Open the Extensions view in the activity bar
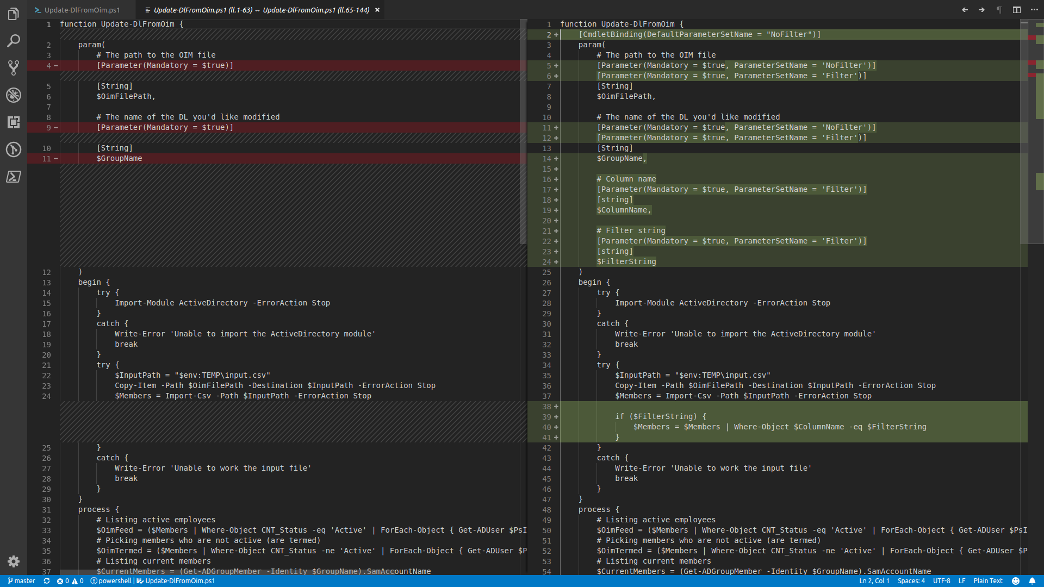This screenshot has width=1044, height=587. [14, 122]
